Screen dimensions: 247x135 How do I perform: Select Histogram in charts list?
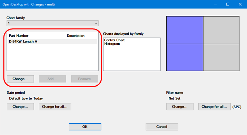tap(112, 44)
